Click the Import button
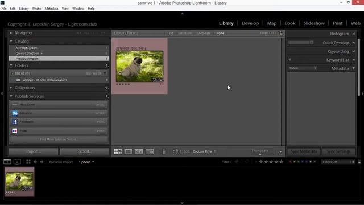Image resolution: width=364 pixels, height=205 pixels. (x=34, y=151)
